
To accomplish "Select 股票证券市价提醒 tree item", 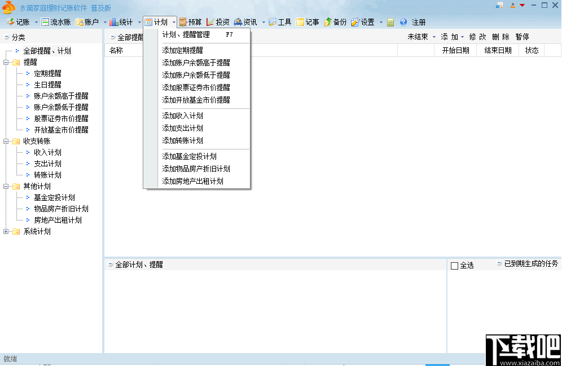I will [62, 118].
